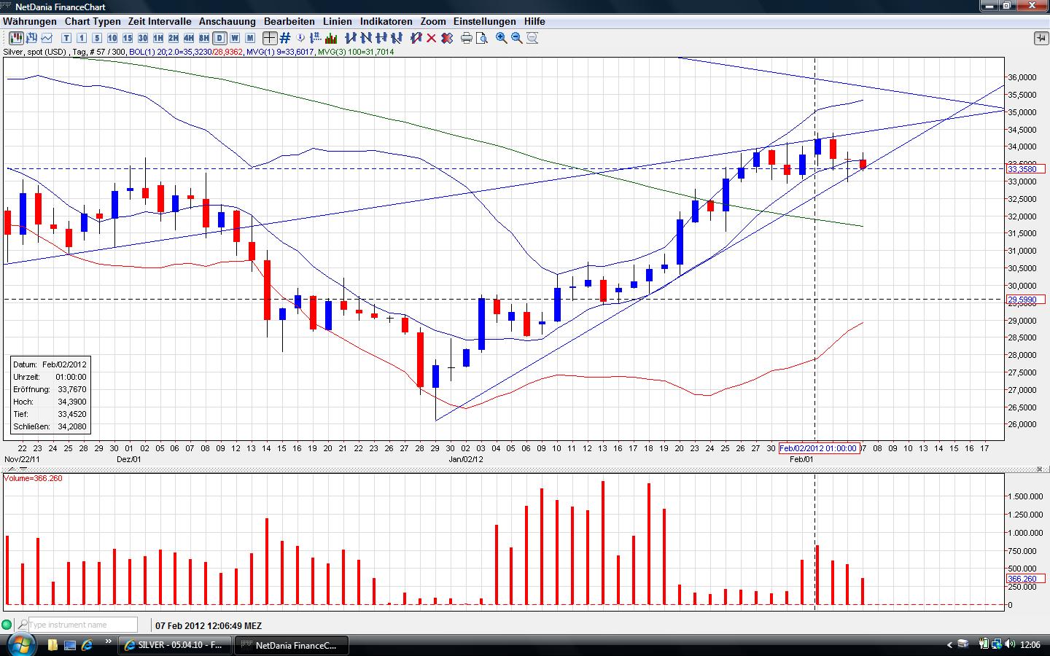Click the zoom in magnifier icon
Image resolution: width=1050 pixels, height=656 pixels.
pos(502,38)
